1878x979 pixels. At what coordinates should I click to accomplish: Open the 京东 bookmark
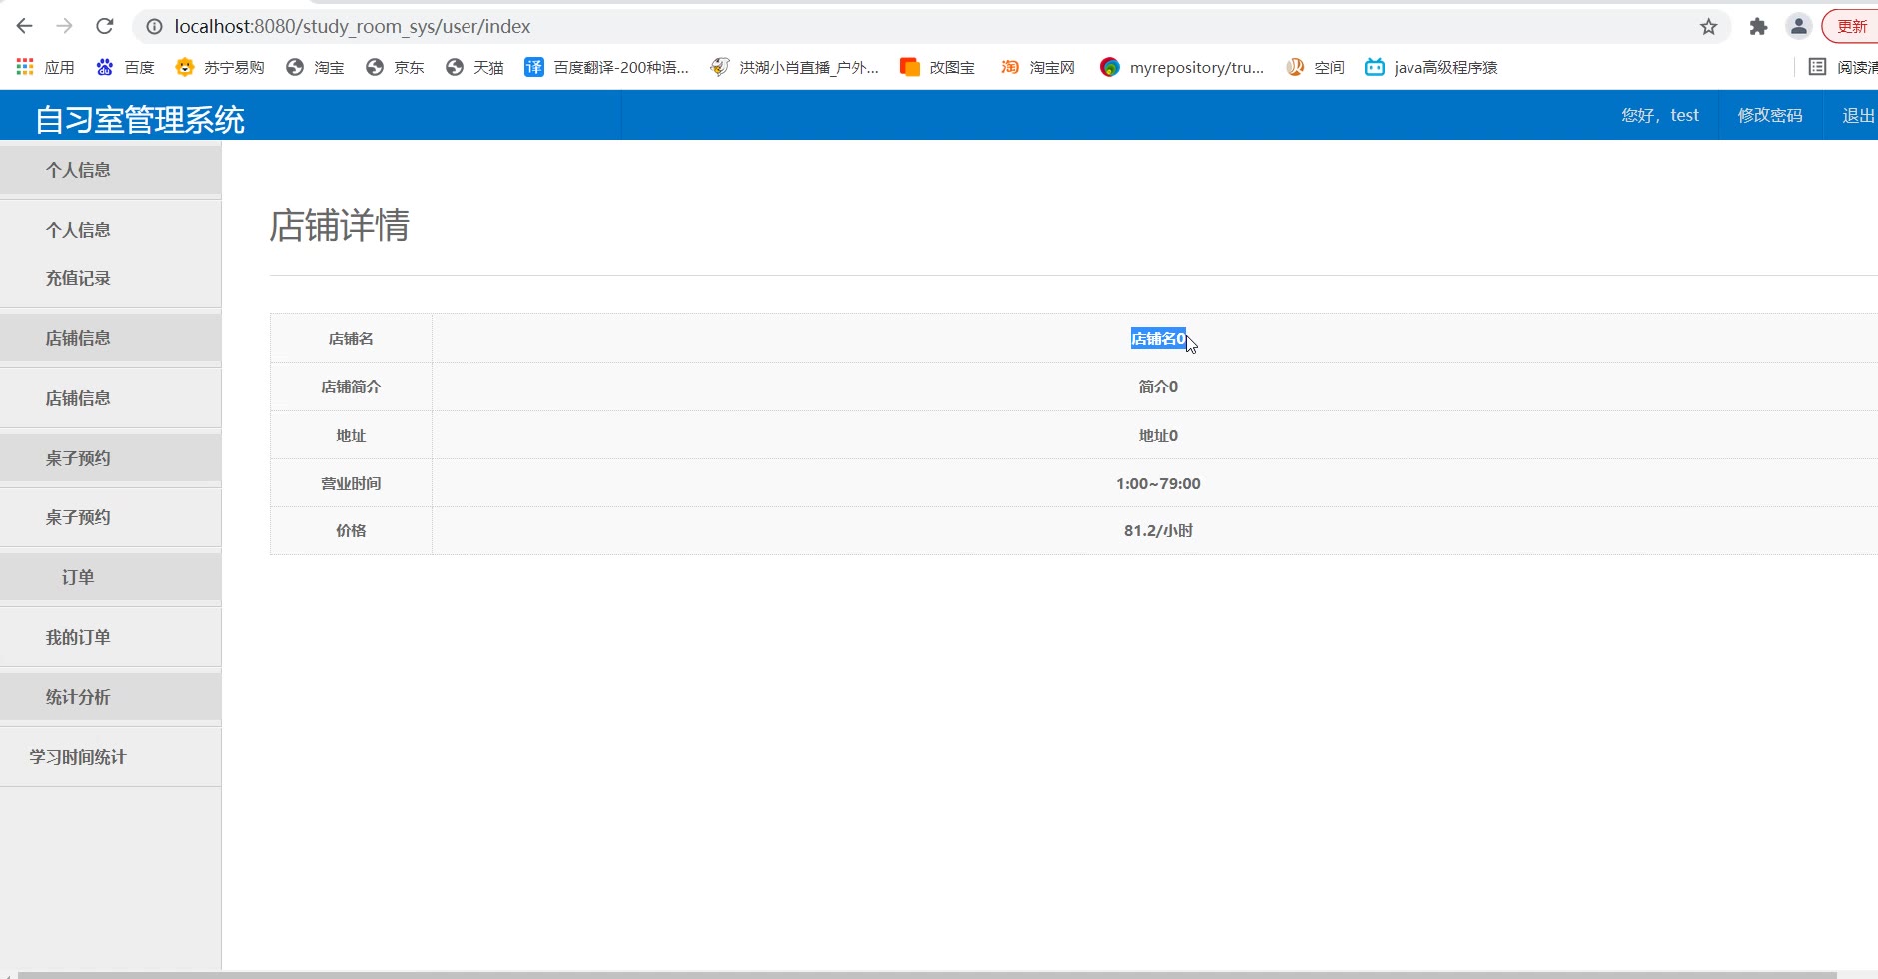[x=395, y=67]
